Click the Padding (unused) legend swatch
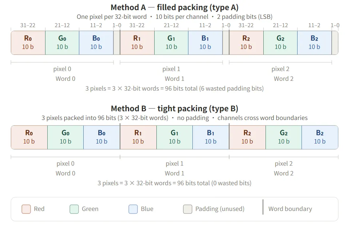Viewport: 347px width, 228px height. click(188, 209)
